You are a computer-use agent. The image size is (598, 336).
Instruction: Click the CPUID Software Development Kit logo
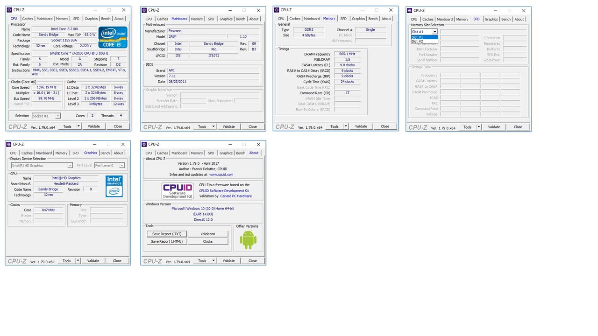point(177,191)
